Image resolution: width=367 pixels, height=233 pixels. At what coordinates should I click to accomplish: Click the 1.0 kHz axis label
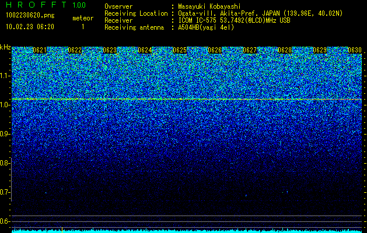click(4, 105)
